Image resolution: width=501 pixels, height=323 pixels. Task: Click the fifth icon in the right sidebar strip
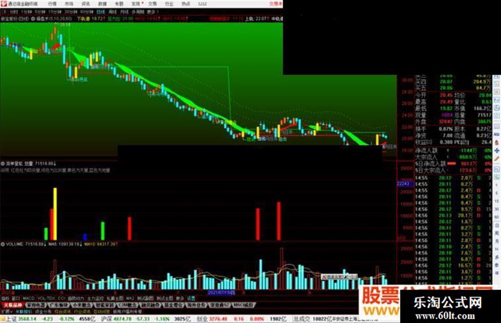point(497,108)
